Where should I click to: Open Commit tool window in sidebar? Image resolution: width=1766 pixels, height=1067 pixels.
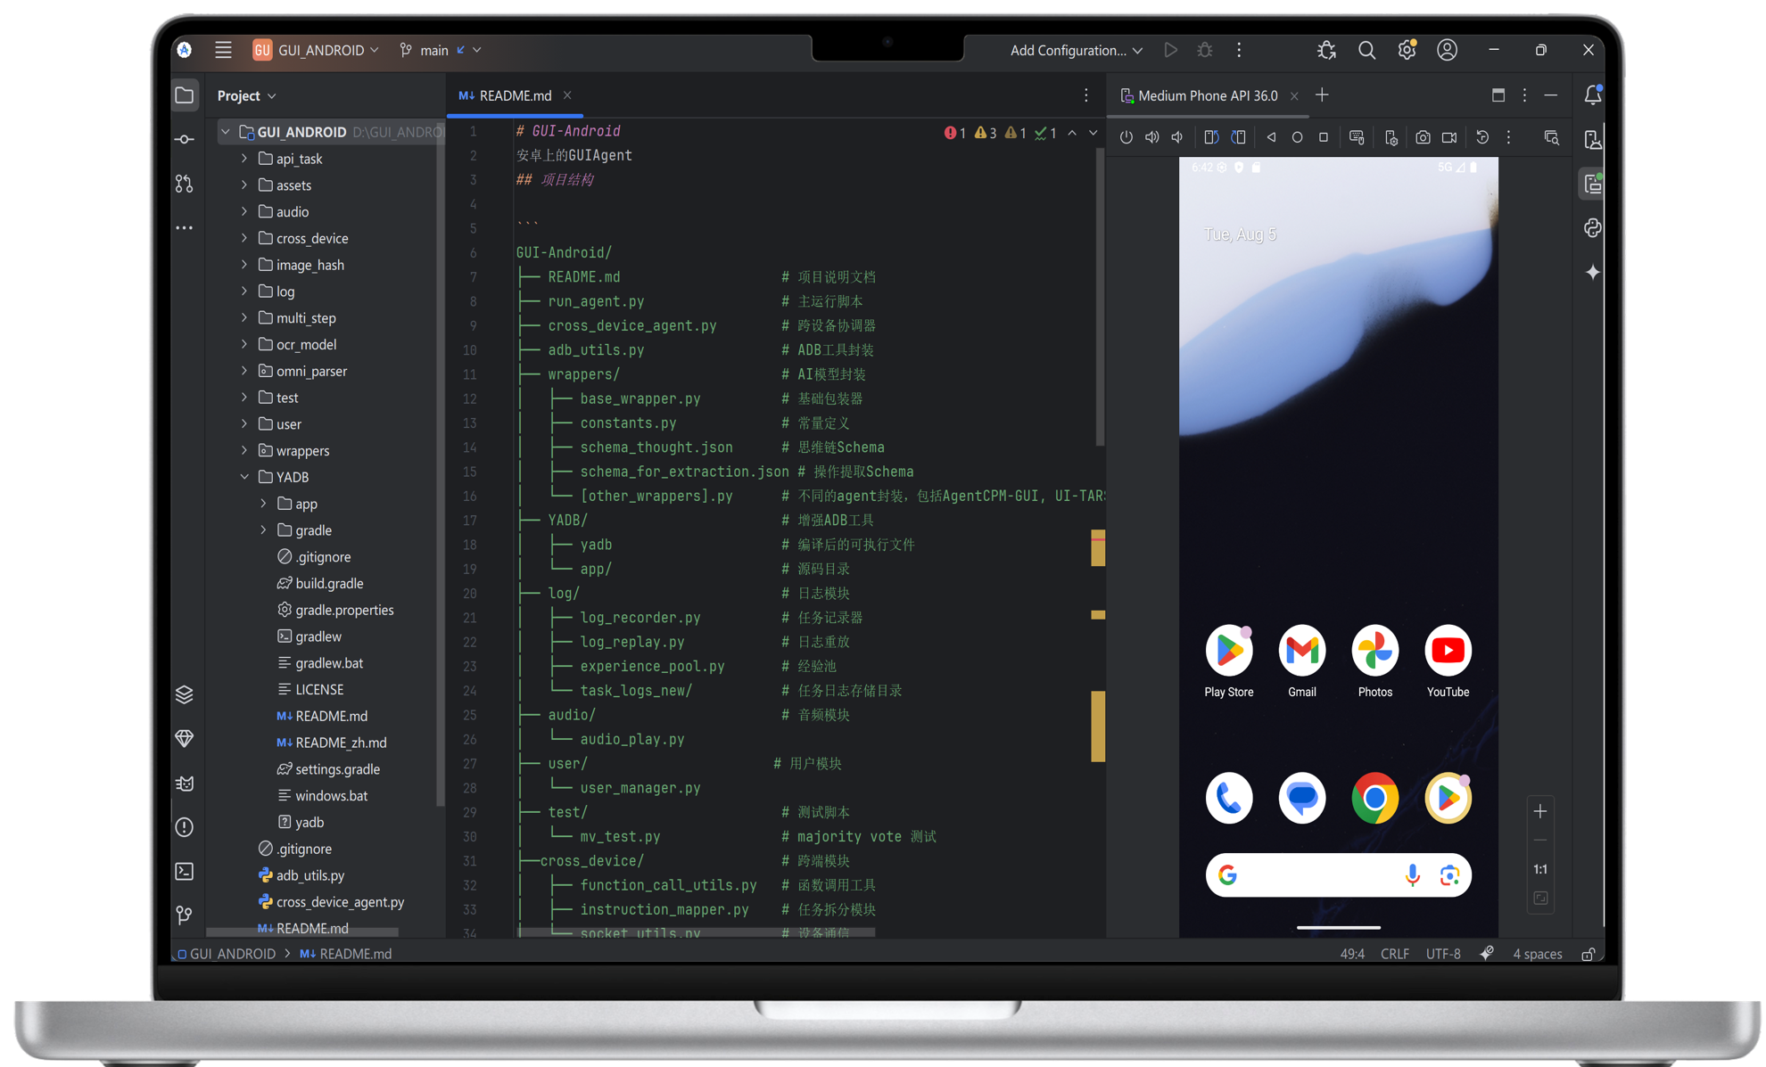(185, 139)
